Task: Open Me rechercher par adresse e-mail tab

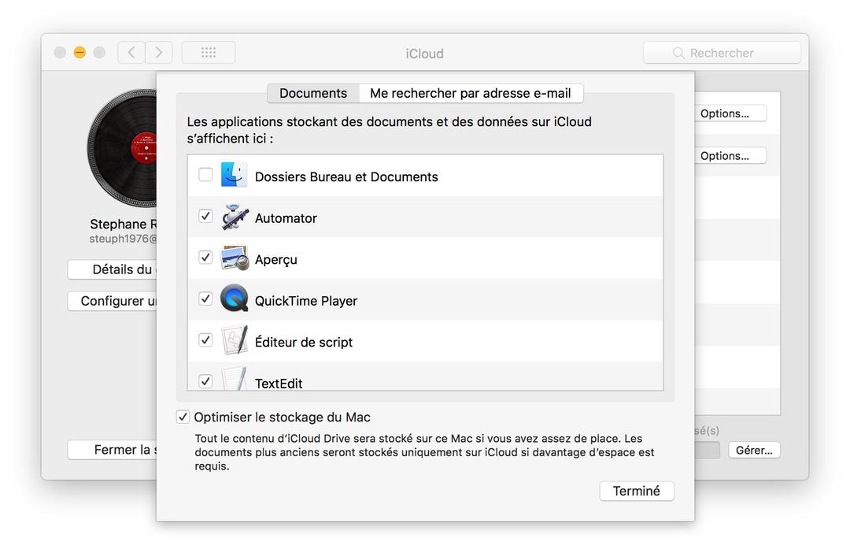Action: (471, 93)
